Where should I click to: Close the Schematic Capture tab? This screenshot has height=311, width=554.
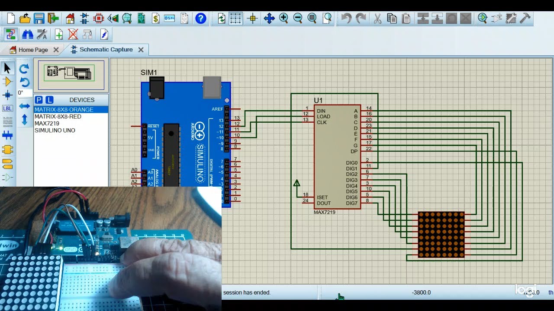point(141,50)
